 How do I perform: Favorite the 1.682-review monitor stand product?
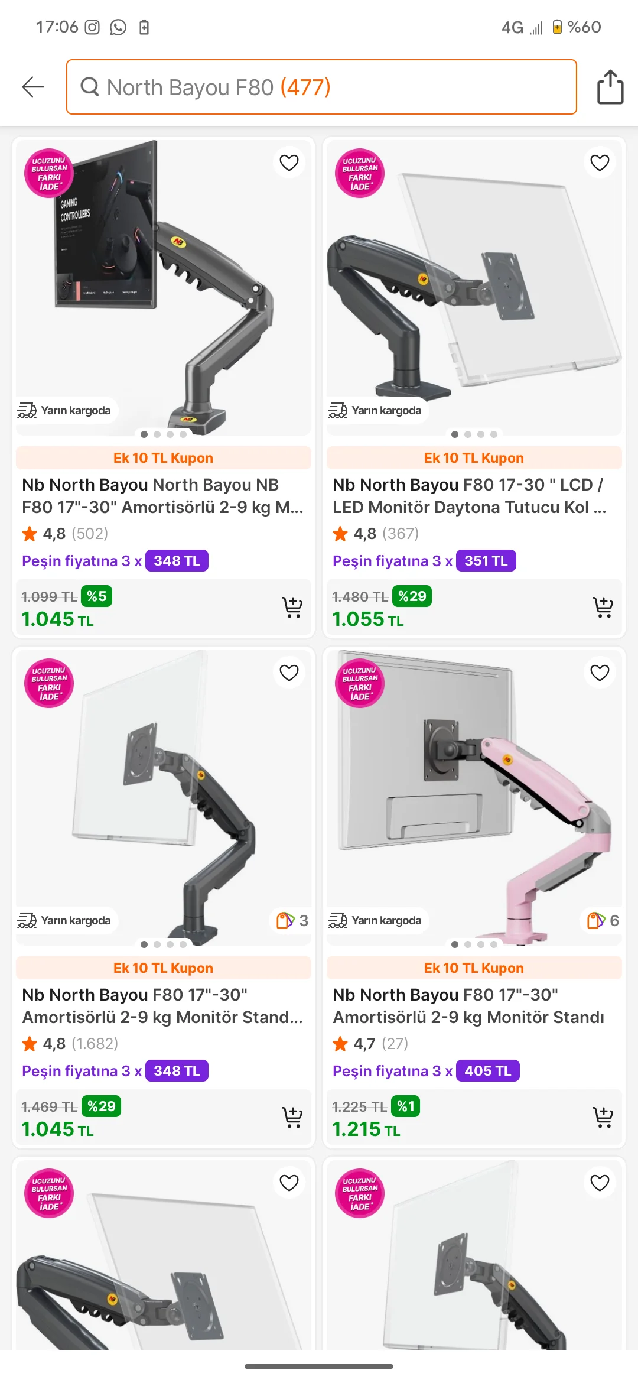pos(289,673)
